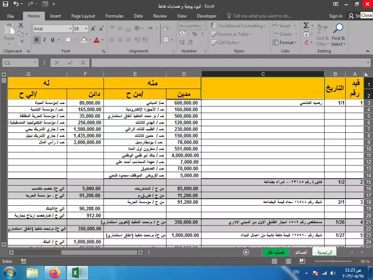Expand the formula bar with the chevron

368,63
